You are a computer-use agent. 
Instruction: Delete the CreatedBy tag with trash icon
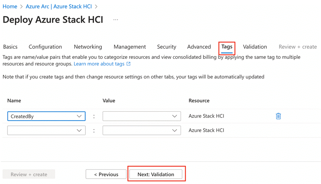(x=278, y=116)
